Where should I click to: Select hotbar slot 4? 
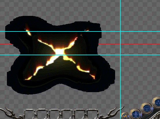coord(67,114)
